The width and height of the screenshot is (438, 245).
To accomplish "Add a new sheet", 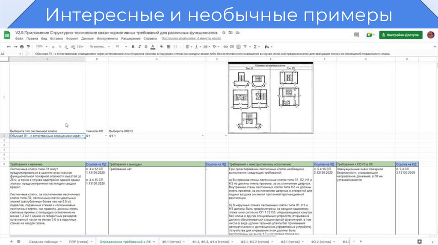I will click(x=12, y=242).
